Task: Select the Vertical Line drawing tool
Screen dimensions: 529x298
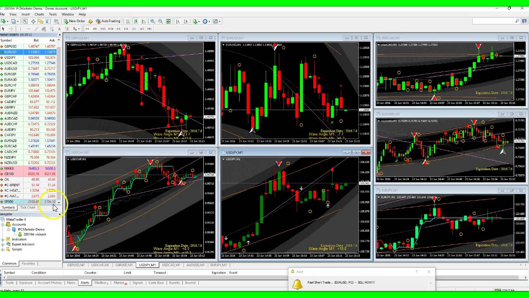Action: [20, 29]
